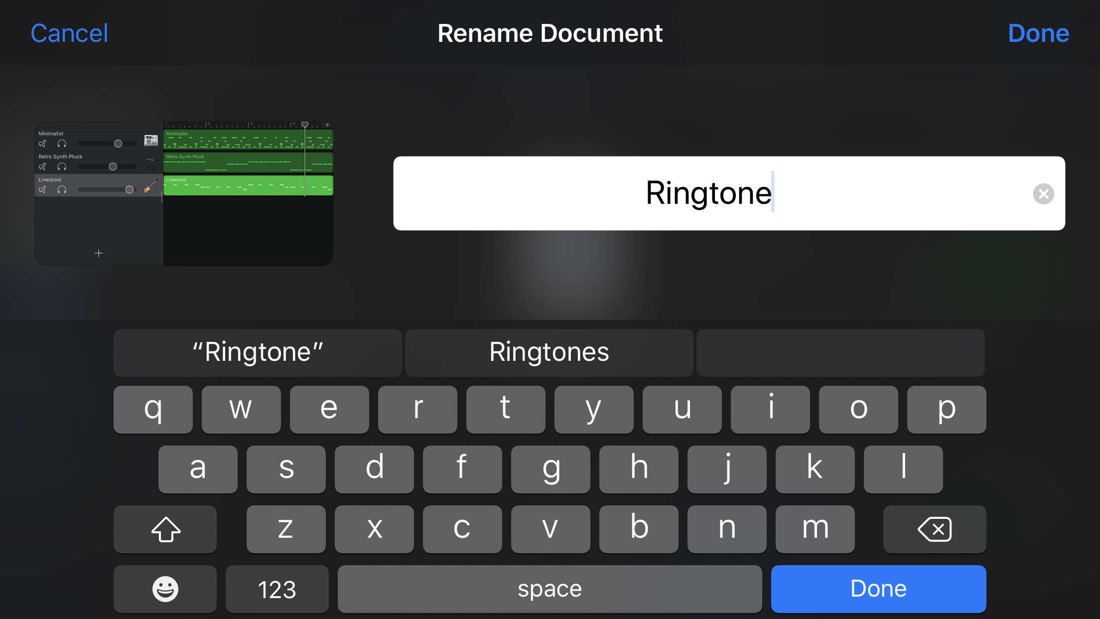Tap the f key
The image size is (1100, 619).
tap(462, 469)
